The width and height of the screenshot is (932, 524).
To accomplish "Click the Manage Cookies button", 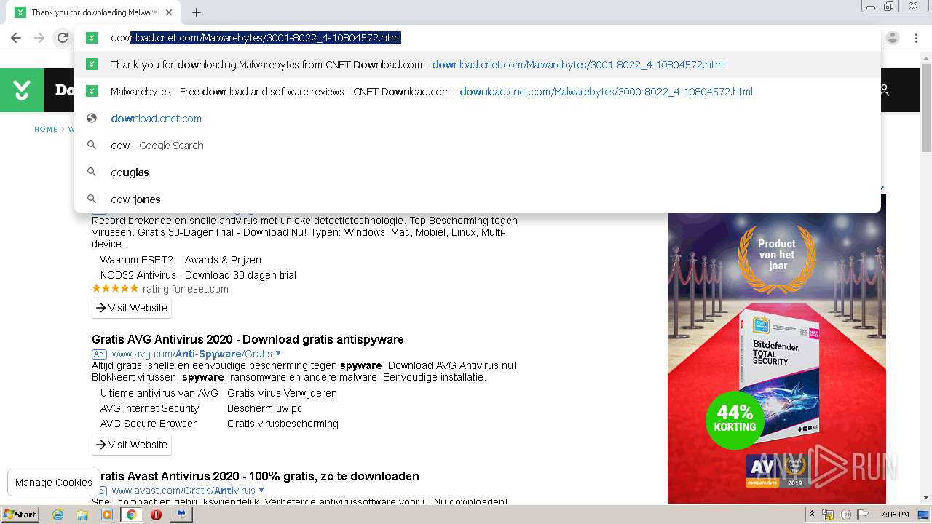I will click(54, 483).
